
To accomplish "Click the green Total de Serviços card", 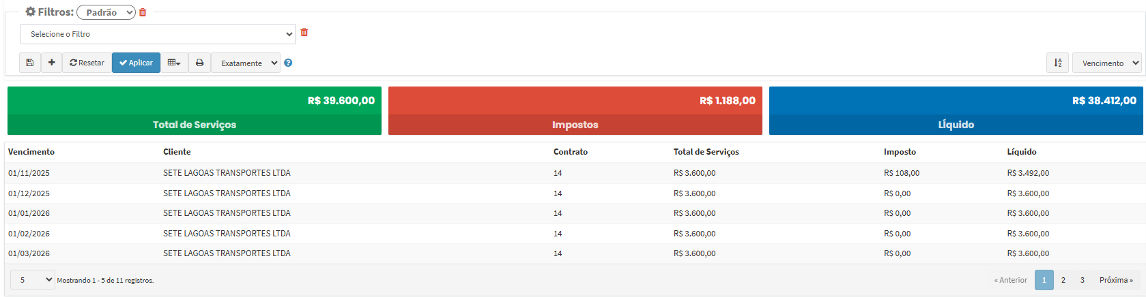I will coord(195,110).
